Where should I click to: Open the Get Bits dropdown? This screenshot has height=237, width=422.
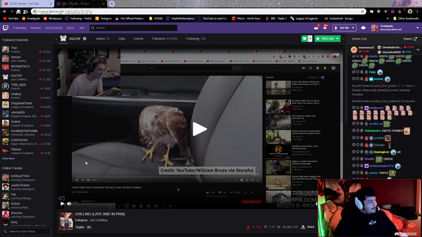click(x=344, y=28)
